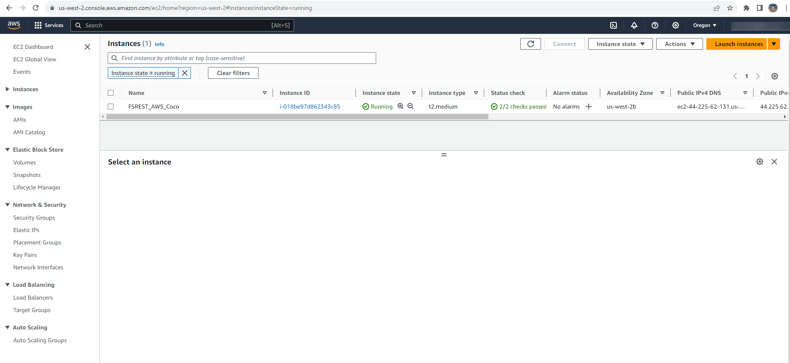Viewport: 790px width, 363px height.
Task: Open Key Pairs page
Action: [x=25, y=255]
